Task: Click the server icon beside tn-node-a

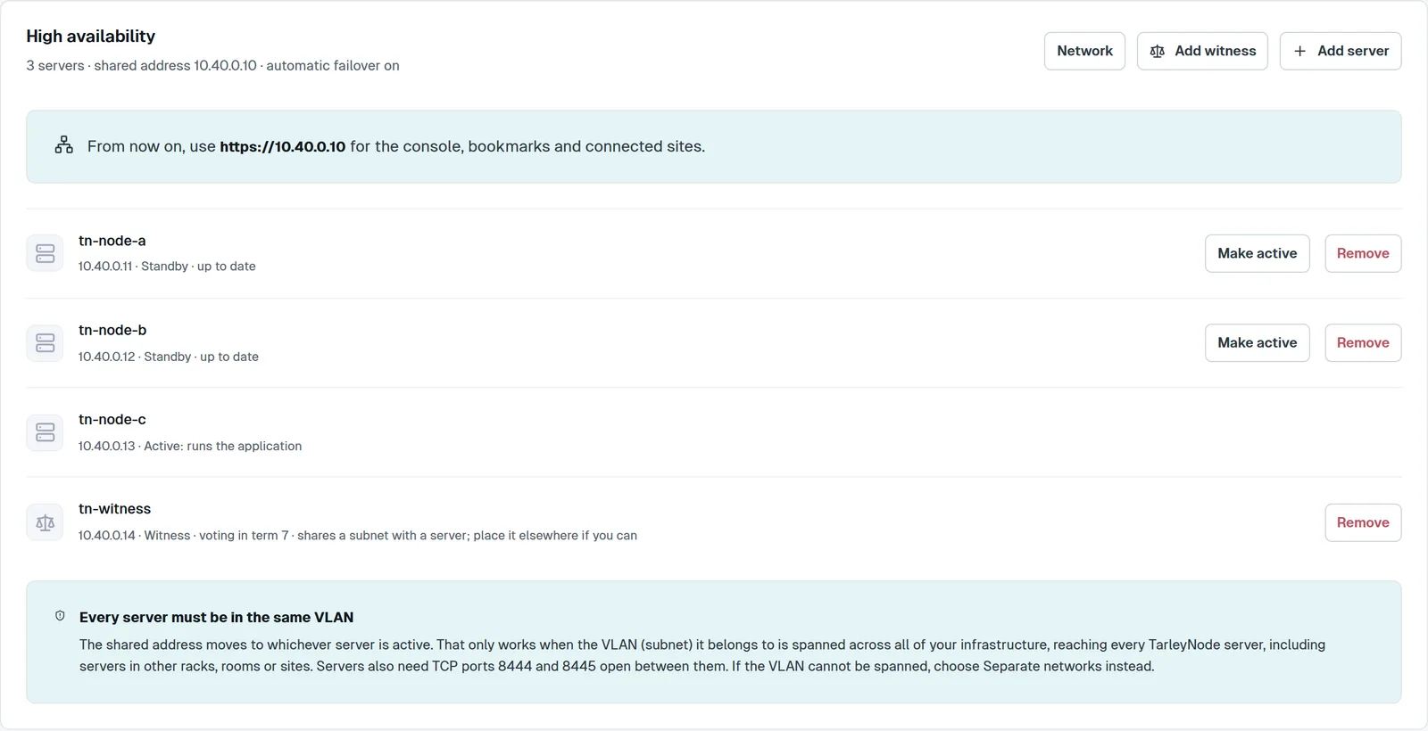Action: click(x=45, y=253)
